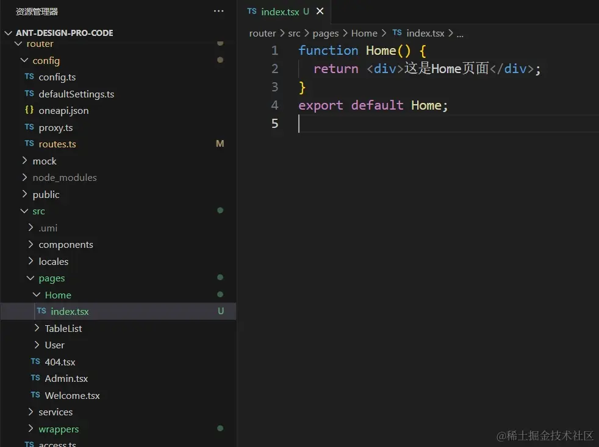599x447 pixels.
Task: Click the 'function' keyword on line 1
Action: tap(328, 51)
